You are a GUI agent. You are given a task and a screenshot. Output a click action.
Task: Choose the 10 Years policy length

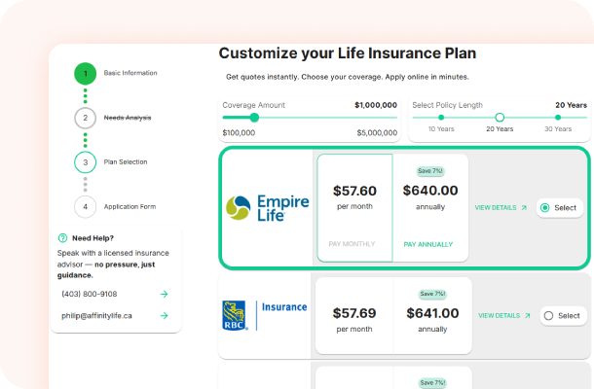pos(441,118)
